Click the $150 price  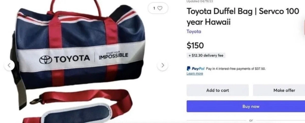(195, 45)
